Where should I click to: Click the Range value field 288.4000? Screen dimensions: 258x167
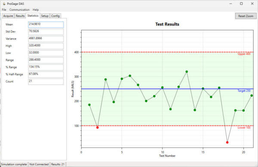click(x=46, y=60)
